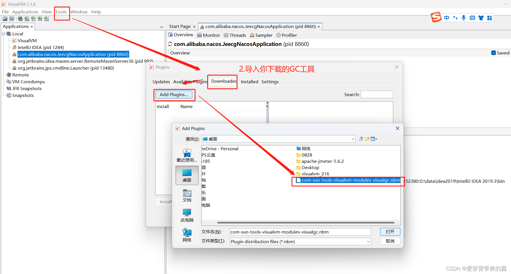The image size is (511, 274).
Task: Click the VisualVM node icon in tree
Action: click(14, 40)
